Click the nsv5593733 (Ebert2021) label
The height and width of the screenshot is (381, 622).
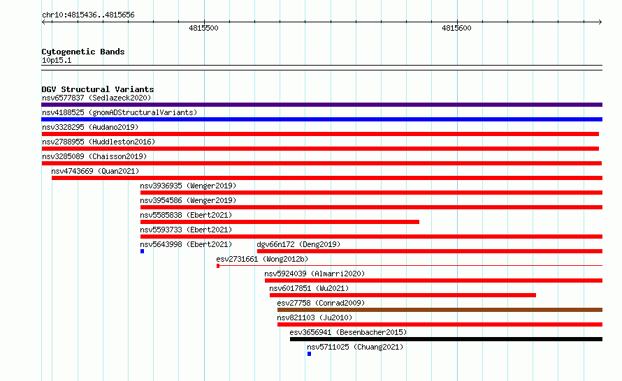[x=186, y=230]
